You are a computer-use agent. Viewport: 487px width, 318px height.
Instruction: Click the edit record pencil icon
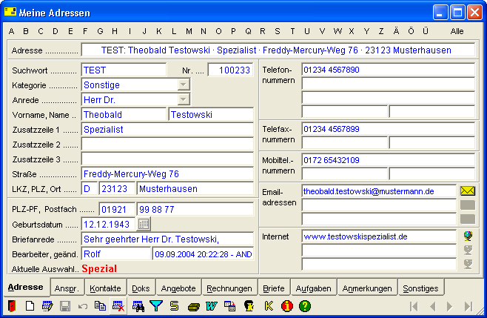47,306
